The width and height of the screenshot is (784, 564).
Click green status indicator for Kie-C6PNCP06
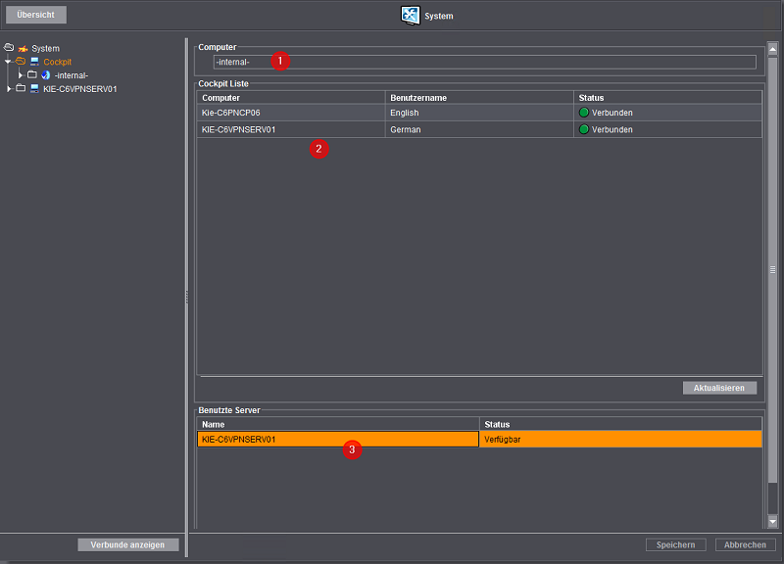[x=584, y=113]
